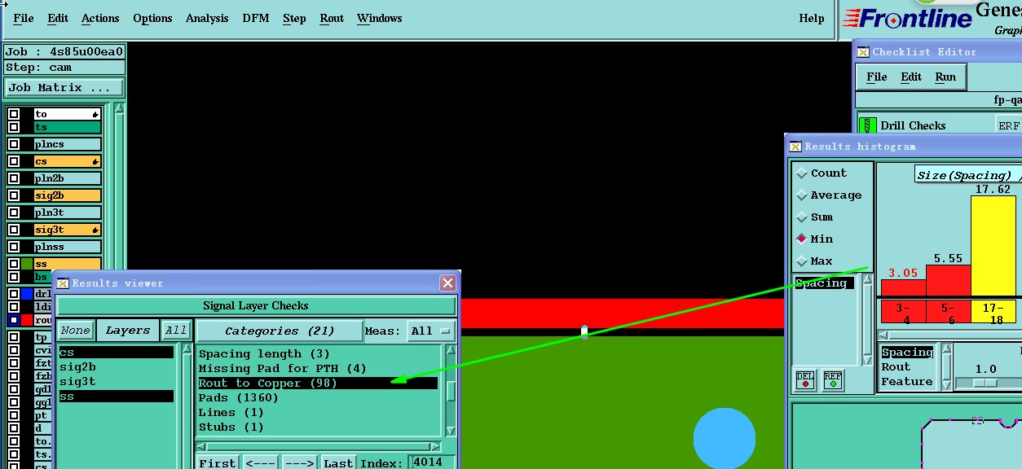The height and width of the screenshot is (469, 1022).
Task: Click the All layers button
Action: [x=176, y=331]
